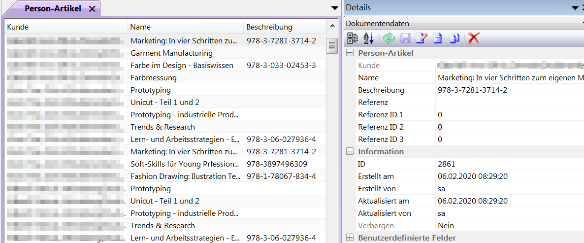
Task: Sort by the Beschreibung column header
Action: 284,27
